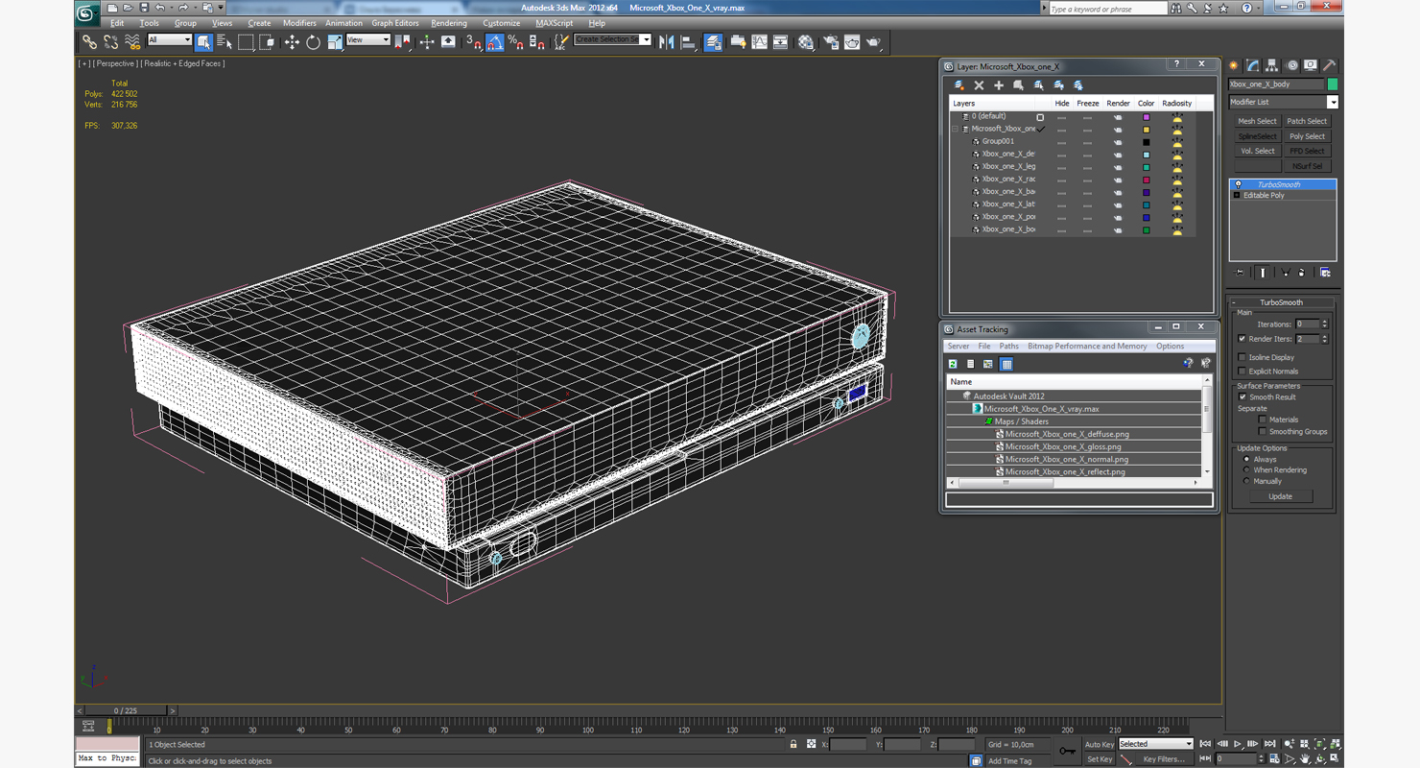Collapse the TurboSmooth rollout
The height and width of the screenshot is (768, 1420).
1234,302
